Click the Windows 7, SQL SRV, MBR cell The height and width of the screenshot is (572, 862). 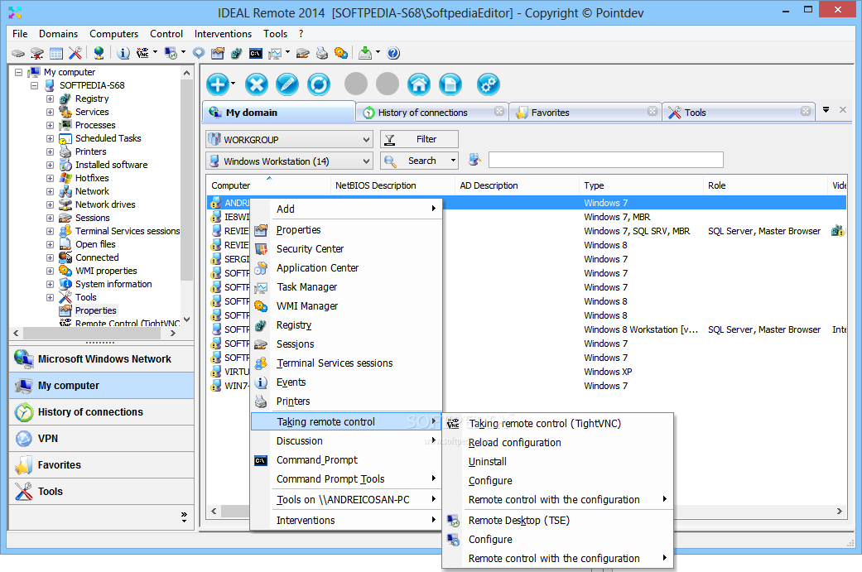pos(637,231)
